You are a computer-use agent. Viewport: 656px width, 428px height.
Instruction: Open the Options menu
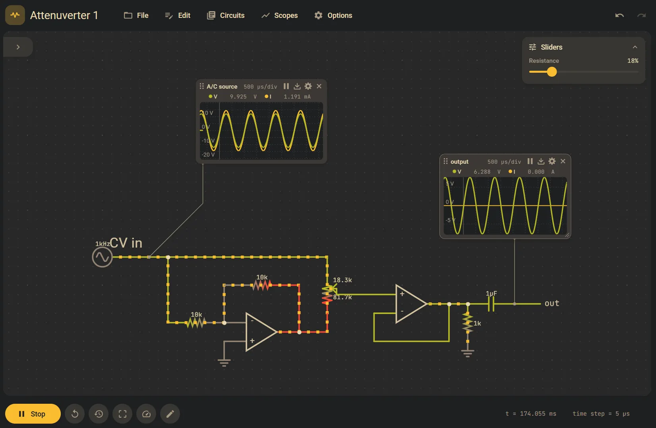click(x=333, y=15)
